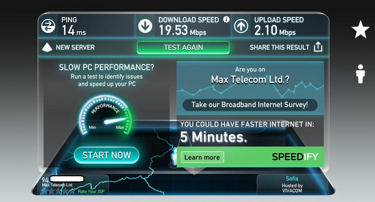Click the share export icon

[x=318, y=47]
